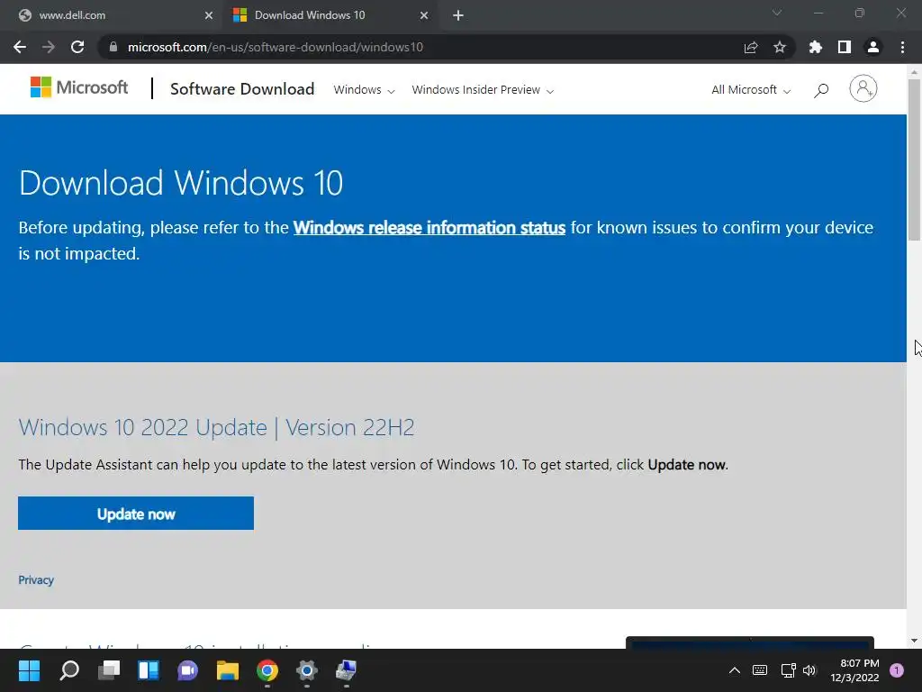The image size is (922, 692).
Task: Open the Software Download home link
Action: [242, 89]
